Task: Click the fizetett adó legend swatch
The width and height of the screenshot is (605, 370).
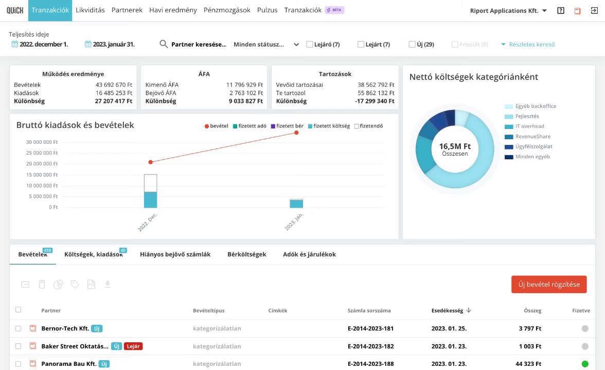Action: [x=235, y=126]
